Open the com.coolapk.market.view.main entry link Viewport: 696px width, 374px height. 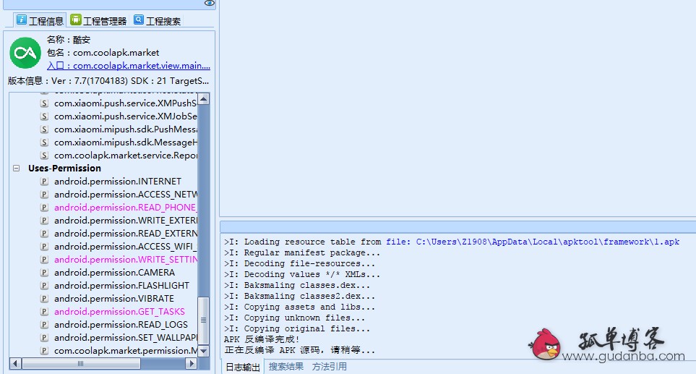[x=128, y=66]
